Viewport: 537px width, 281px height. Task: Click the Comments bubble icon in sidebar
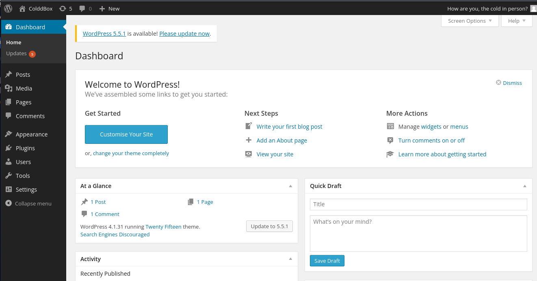(8, 116)
